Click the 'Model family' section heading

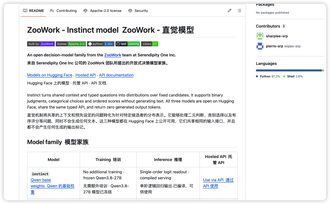point(58,142)
